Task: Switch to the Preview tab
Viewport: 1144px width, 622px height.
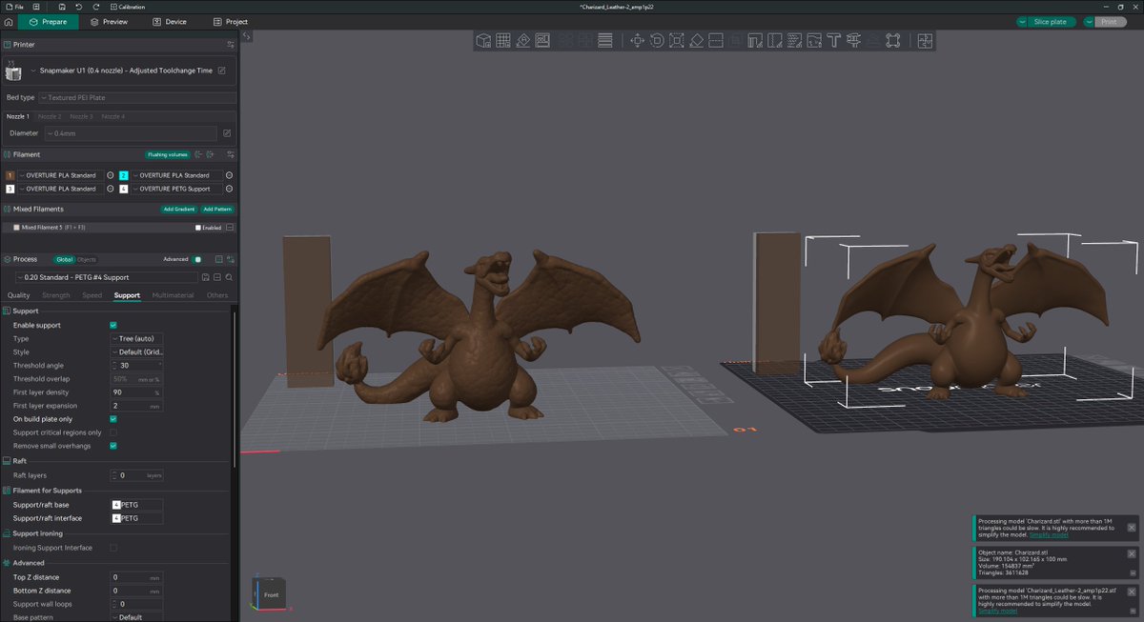Action: [109, 22]
